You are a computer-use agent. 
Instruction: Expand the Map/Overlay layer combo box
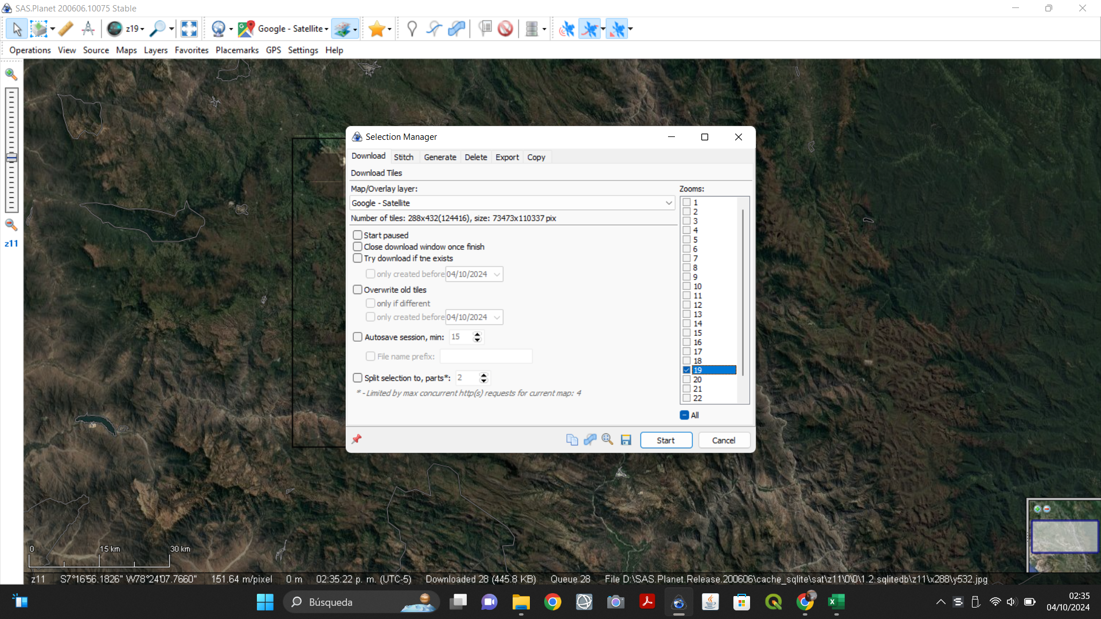[x=669, y=203]
